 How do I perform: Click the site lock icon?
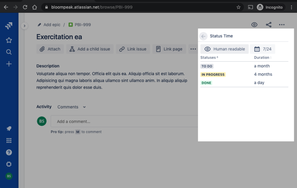(x=46, y=7)
